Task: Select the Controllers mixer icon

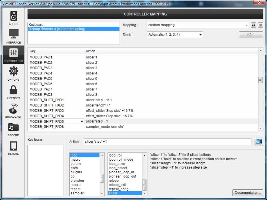Action: [x=13, y=53]
